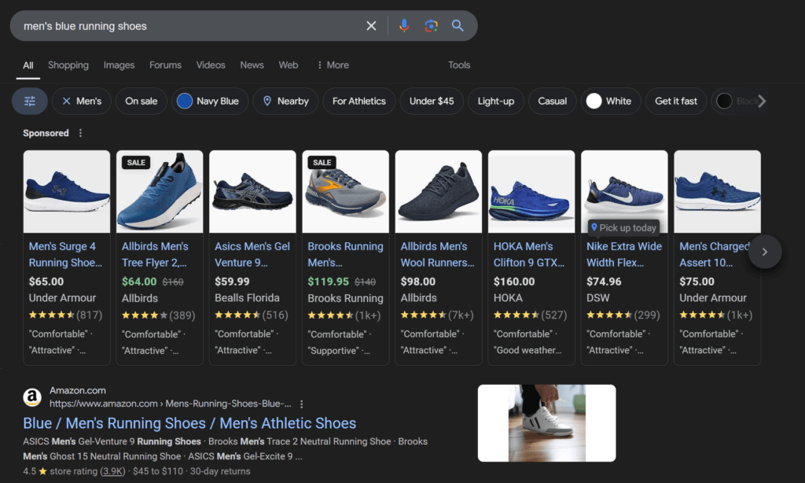The height and width of the screenshot is (483, 805).
Task: Open the three-dot menu next to Sponsored
Action: 79,133
